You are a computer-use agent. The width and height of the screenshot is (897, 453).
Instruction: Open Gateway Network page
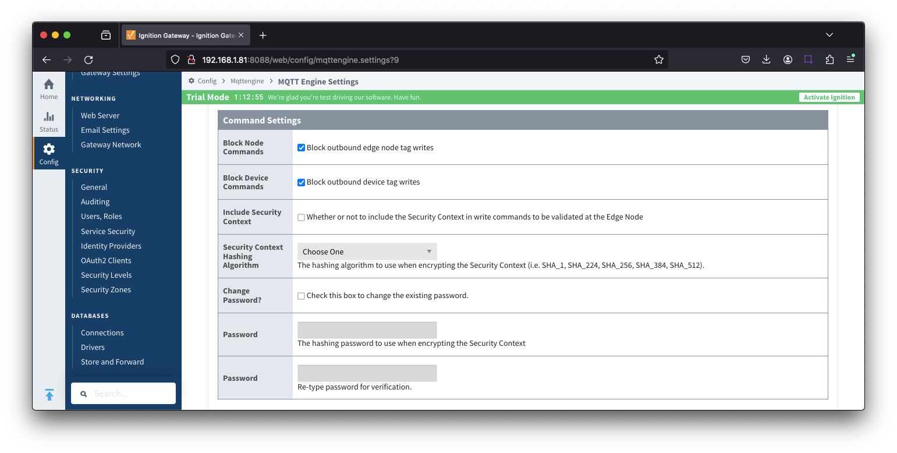coord(111,144)
